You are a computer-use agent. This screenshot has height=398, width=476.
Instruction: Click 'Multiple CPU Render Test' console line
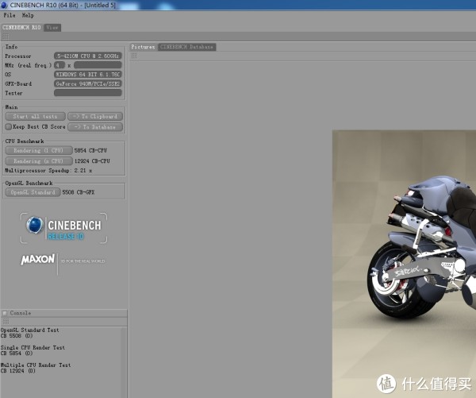pos(36,365)
